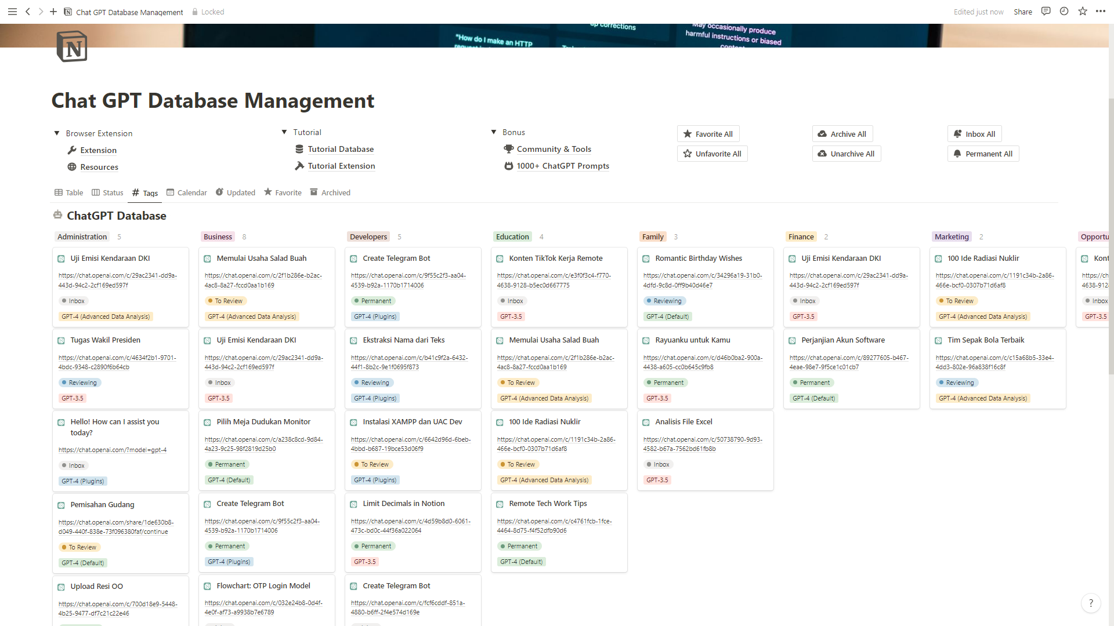1114x626 pixels.
Task: Open the Romantic Birthday Wishes card
Action: [699, 259]
